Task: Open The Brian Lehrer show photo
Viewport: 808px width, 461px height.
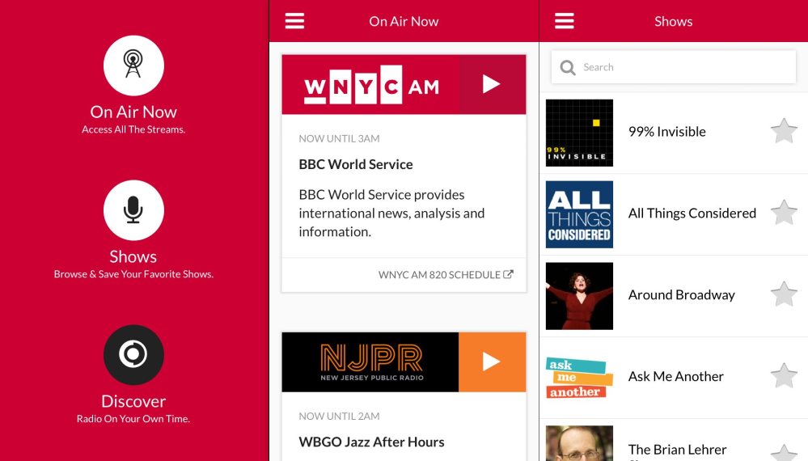Action: [x=579, y=443]
